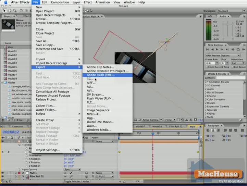This screenshot has height=186, width=247.
Task: Open the Composition menu
Action: [60, 2]
